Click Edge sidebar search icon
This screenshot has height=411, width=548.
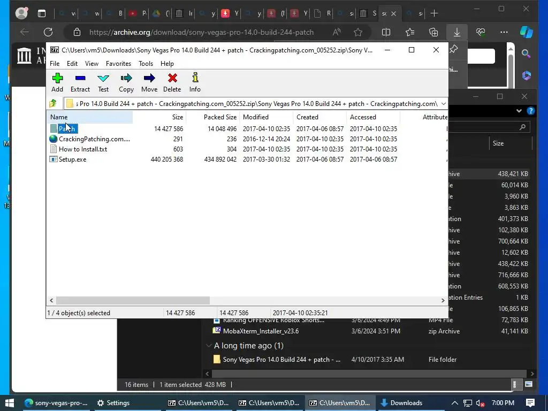[526, 54]
